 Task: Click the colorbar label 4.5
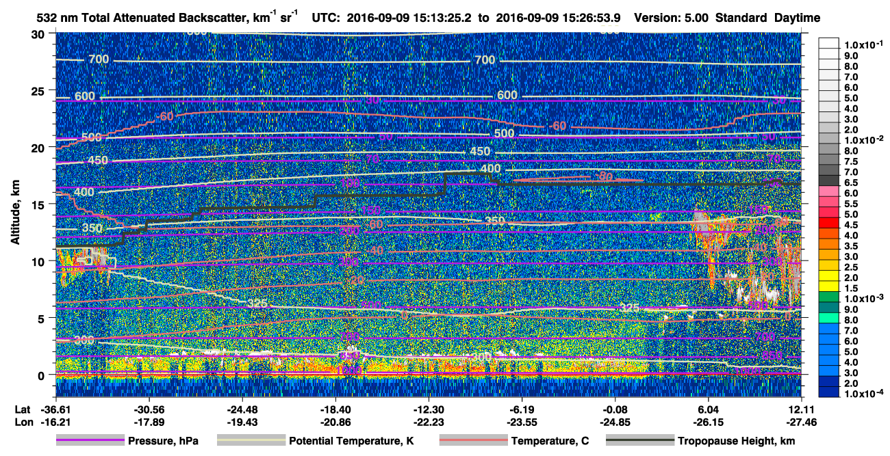pyautogui.click(x=850, y=225)
